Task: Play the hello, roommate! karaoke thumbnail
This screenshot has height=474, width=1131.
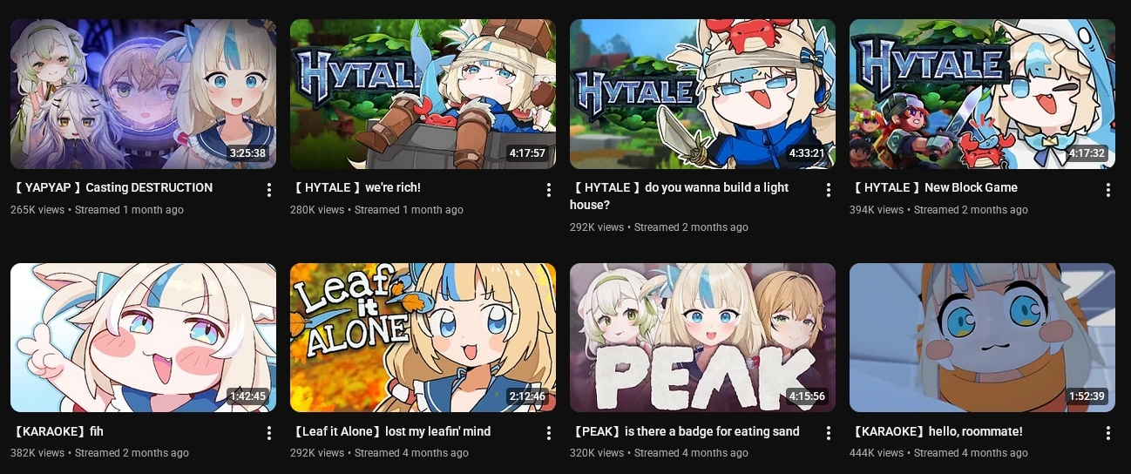Action: point(982,338)
